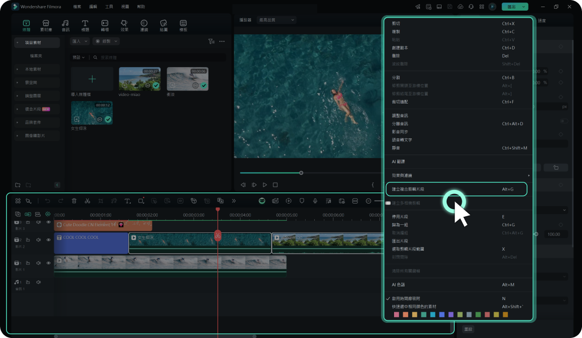Screen dimensions: 582x338
Task: Open the 匯入 import dropdown
Action: pyautogui.click(x=80, y=41)
